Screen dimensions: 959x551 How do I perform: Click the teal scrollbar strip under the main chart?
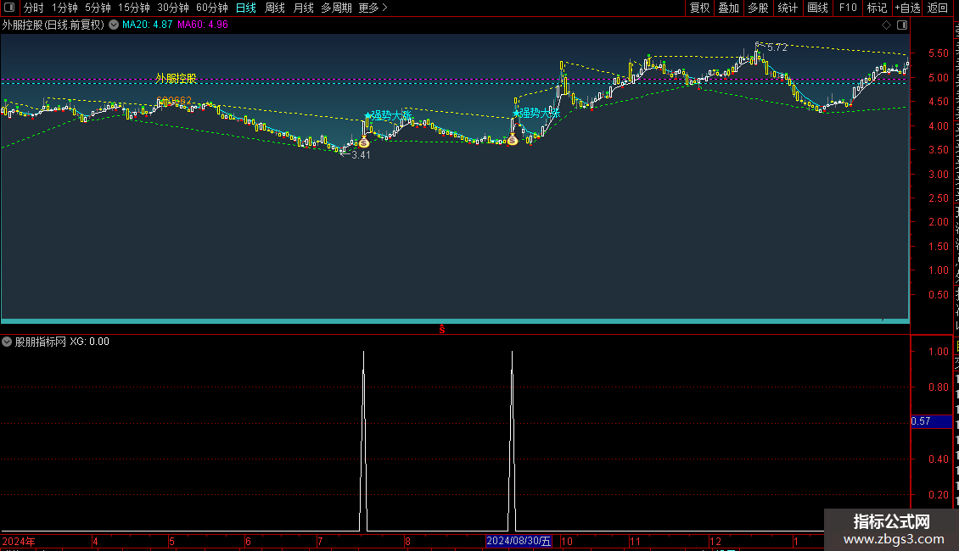pos(455,320)
